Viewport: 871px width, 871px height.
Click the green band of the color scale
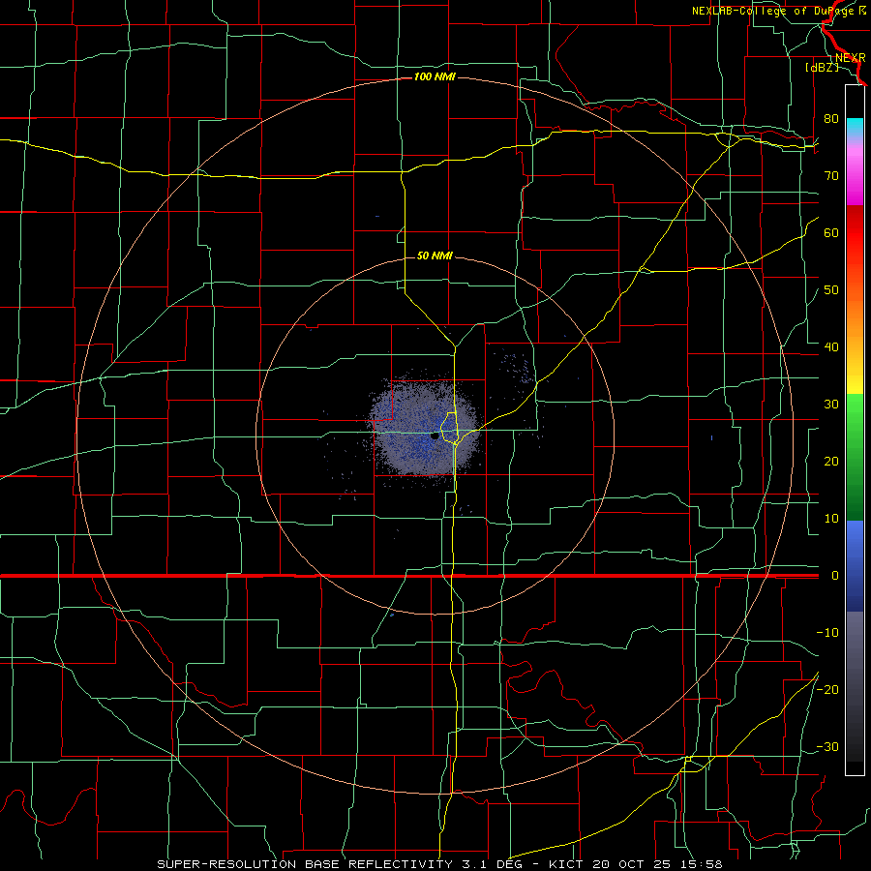[855, 457]
